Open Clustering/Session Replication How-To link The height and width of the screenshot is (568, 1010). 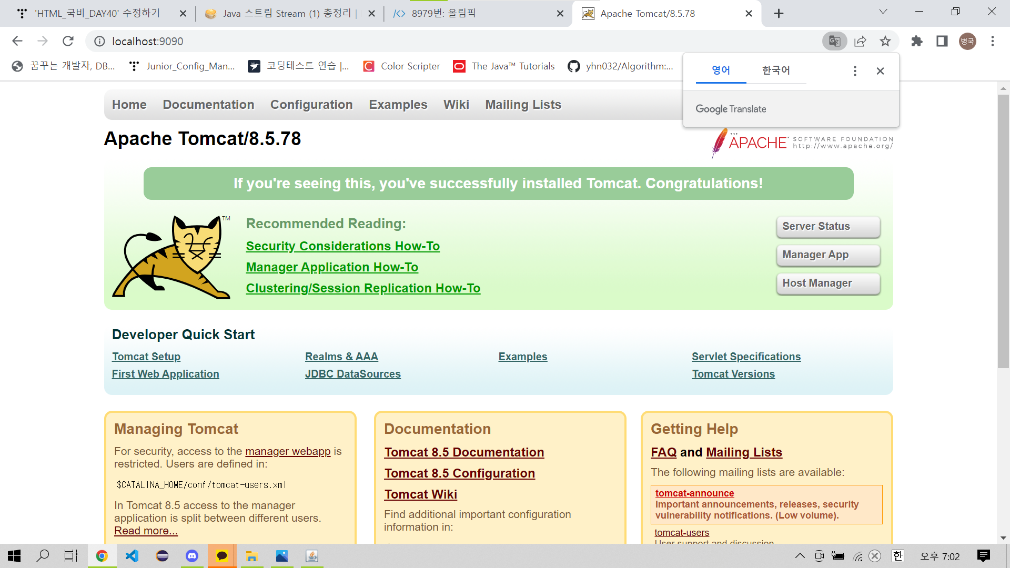(363, 288)
